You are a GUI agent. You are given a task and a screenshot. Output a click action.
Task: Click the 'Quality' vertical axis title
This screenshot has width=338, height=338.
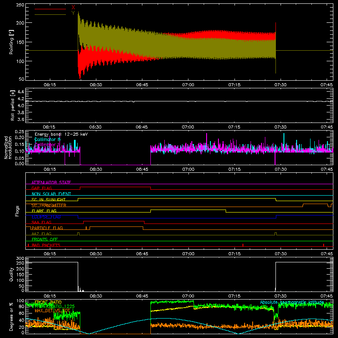[x=11, y=274]
